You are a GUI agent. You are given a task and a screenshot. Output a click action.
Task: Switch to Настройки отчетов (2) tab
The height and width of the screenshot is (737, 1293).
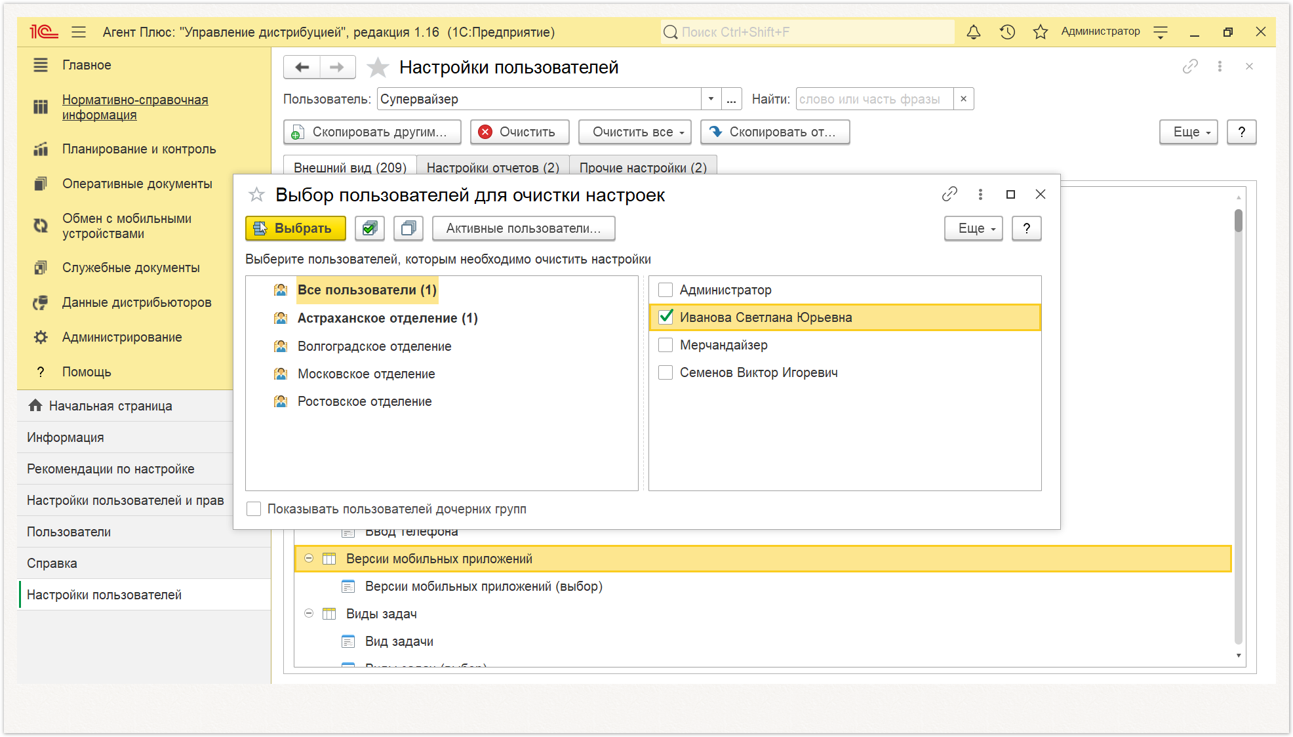(x=493, y=167)
